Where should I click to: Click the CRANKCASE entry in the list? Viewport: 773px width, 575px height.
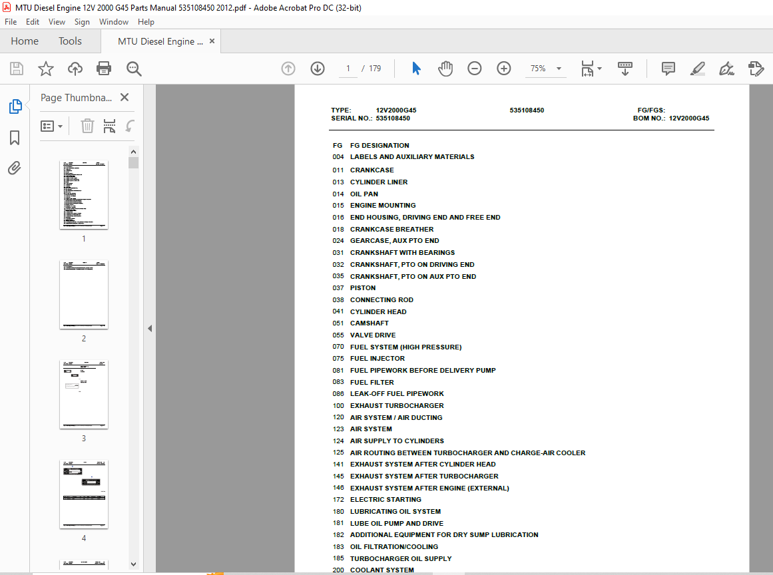[x=372, y=170]
